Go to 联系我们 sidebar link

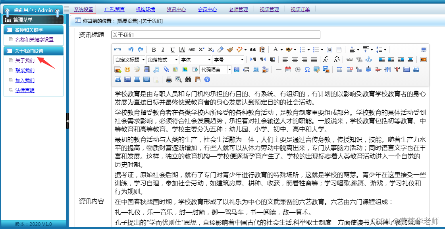(25, 71)
